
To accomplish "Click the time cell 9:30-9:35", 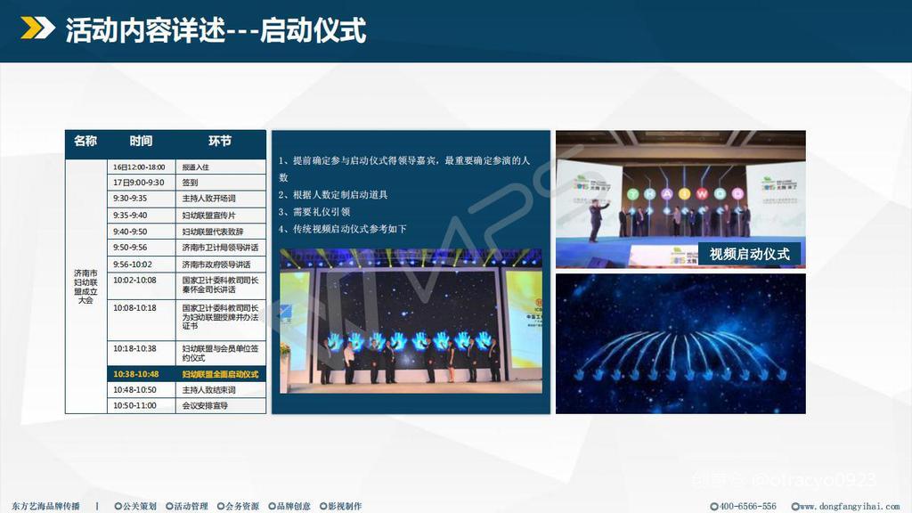I will (x=142, y=199).
